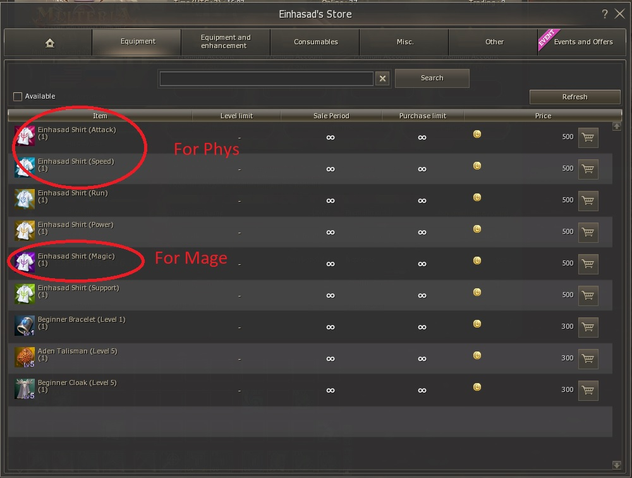Viewport: 632px width, 478px height.
Task: Sort by the Level limit column header
Action: tap(236, 116)
